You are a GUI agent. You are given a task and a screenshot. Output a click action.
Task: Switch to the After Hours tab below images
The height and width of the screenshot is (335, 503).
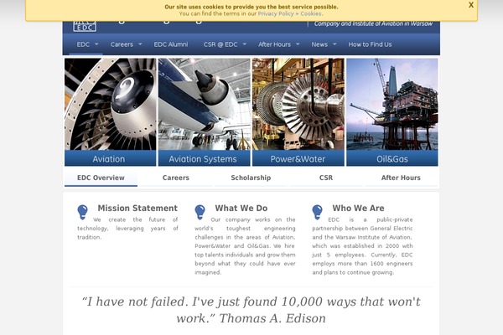[x=401, y=178]
